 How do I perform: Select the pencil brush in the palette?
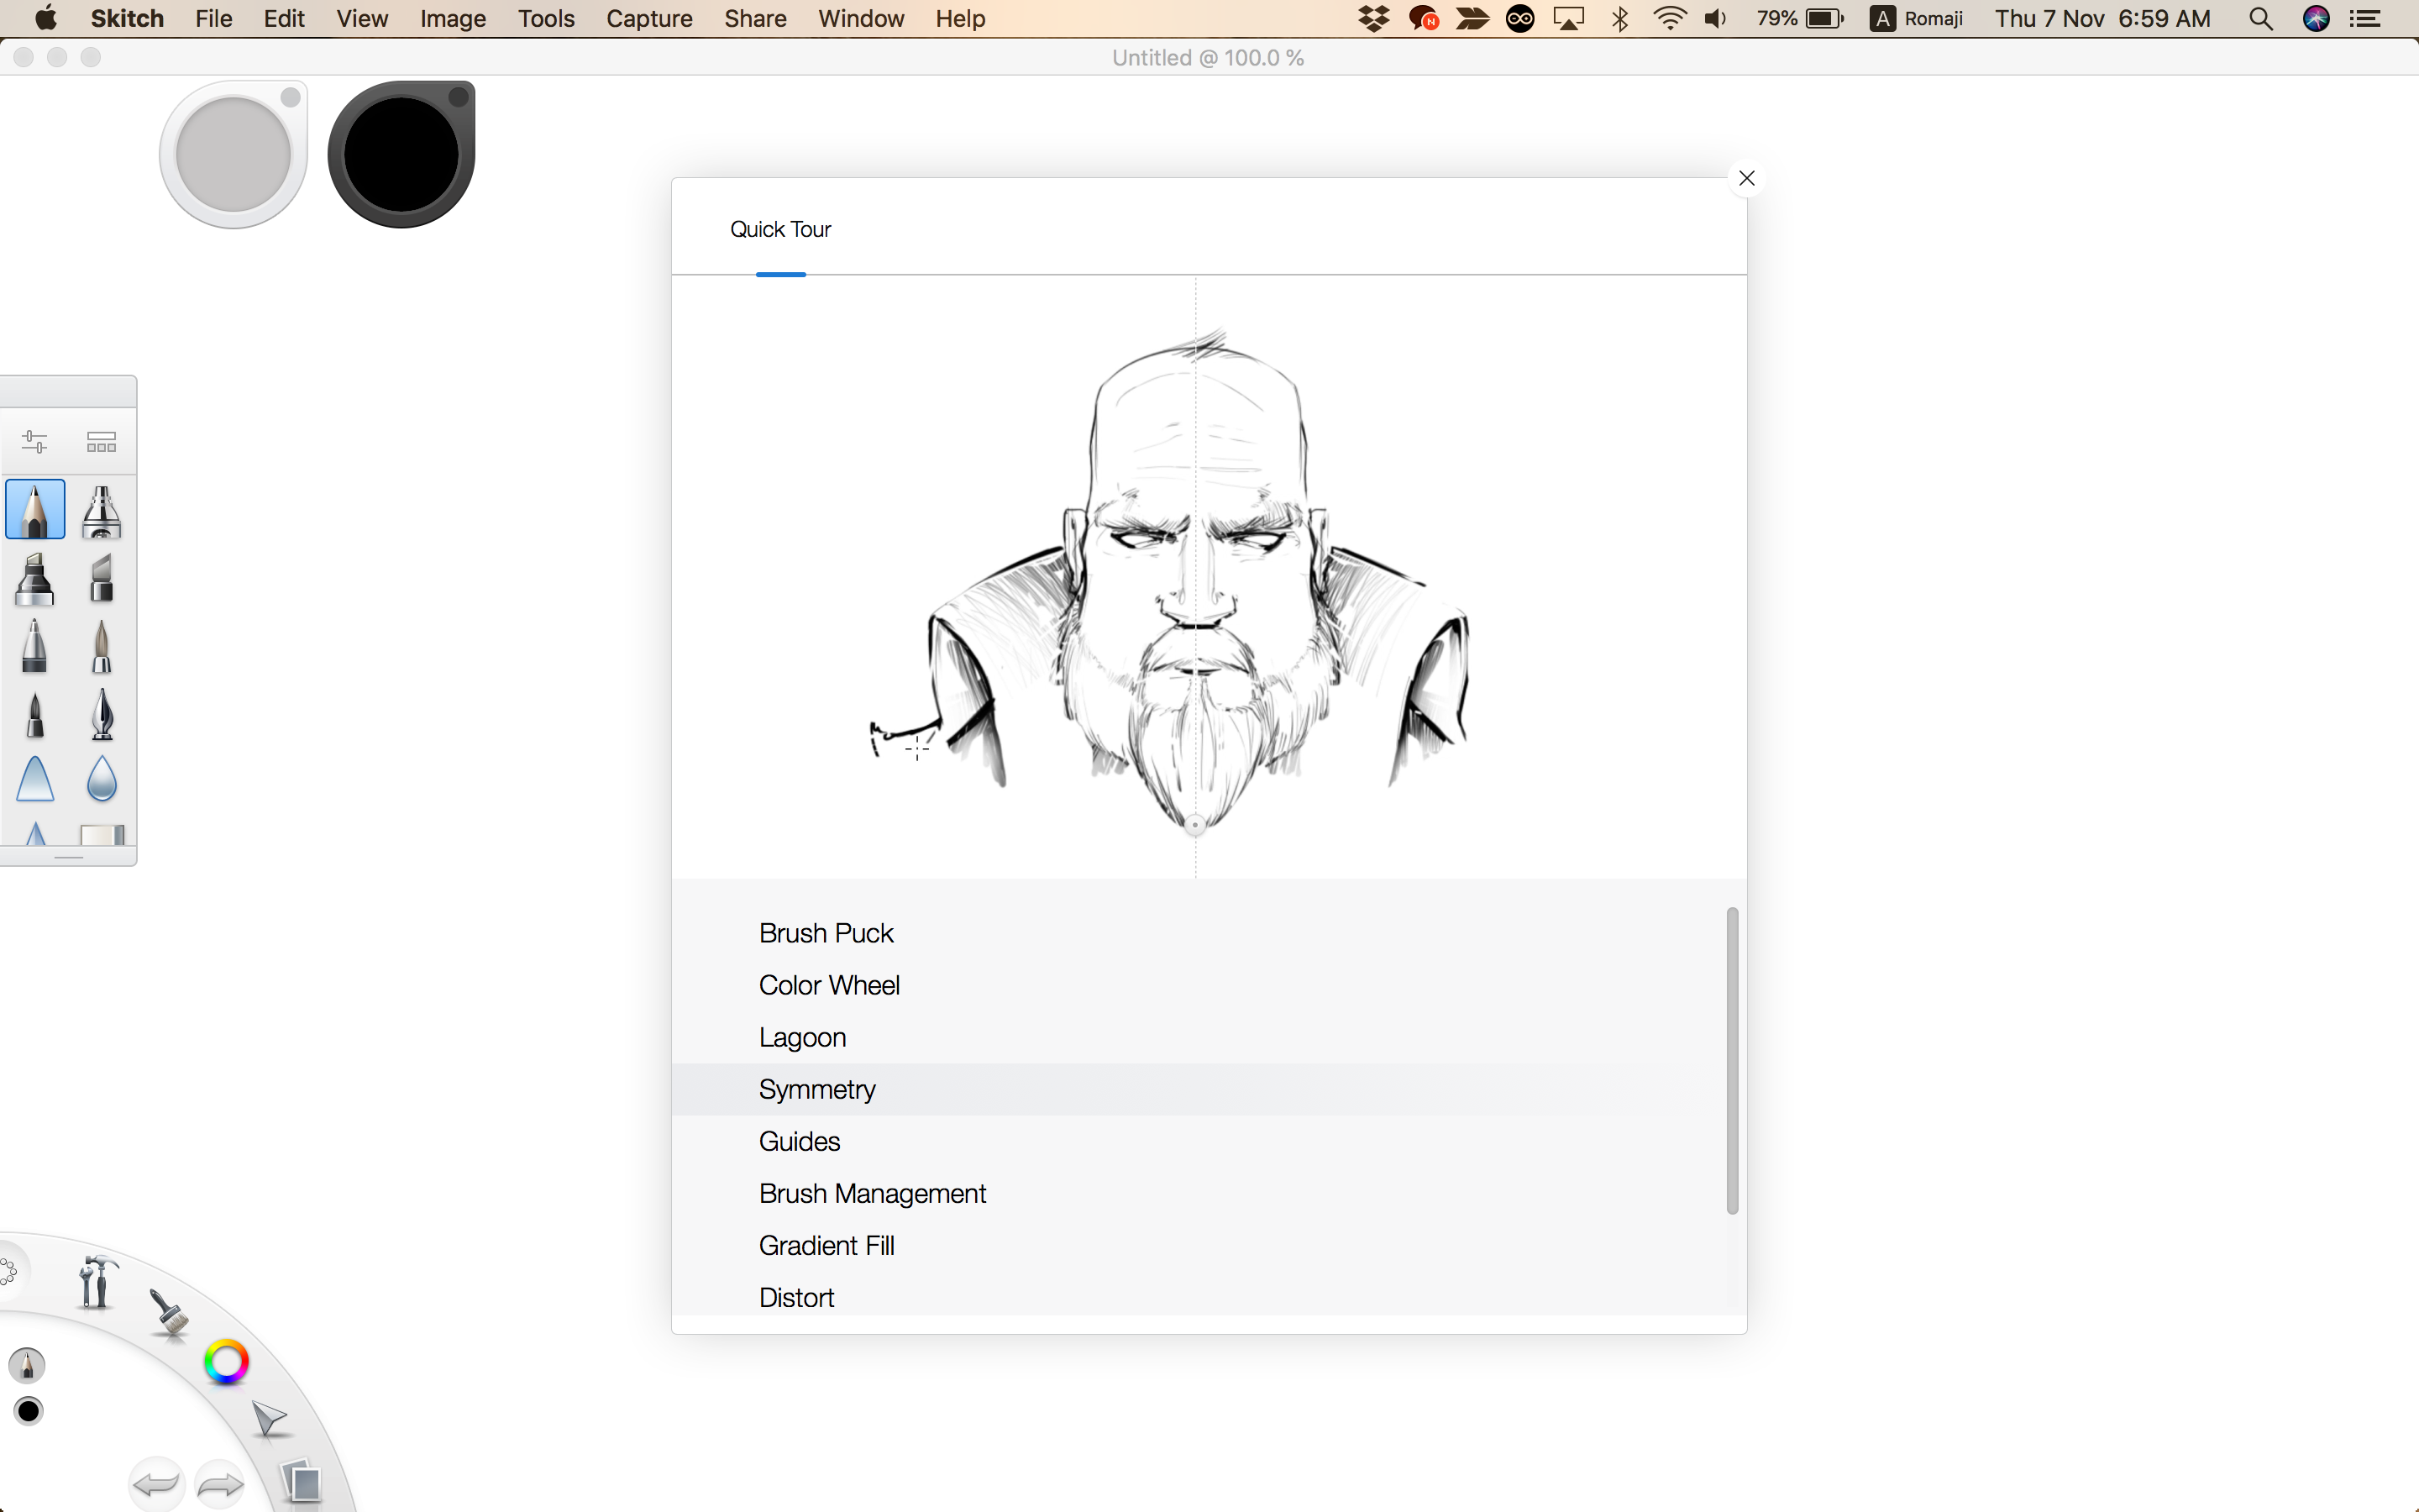click(x=35, y=510)
